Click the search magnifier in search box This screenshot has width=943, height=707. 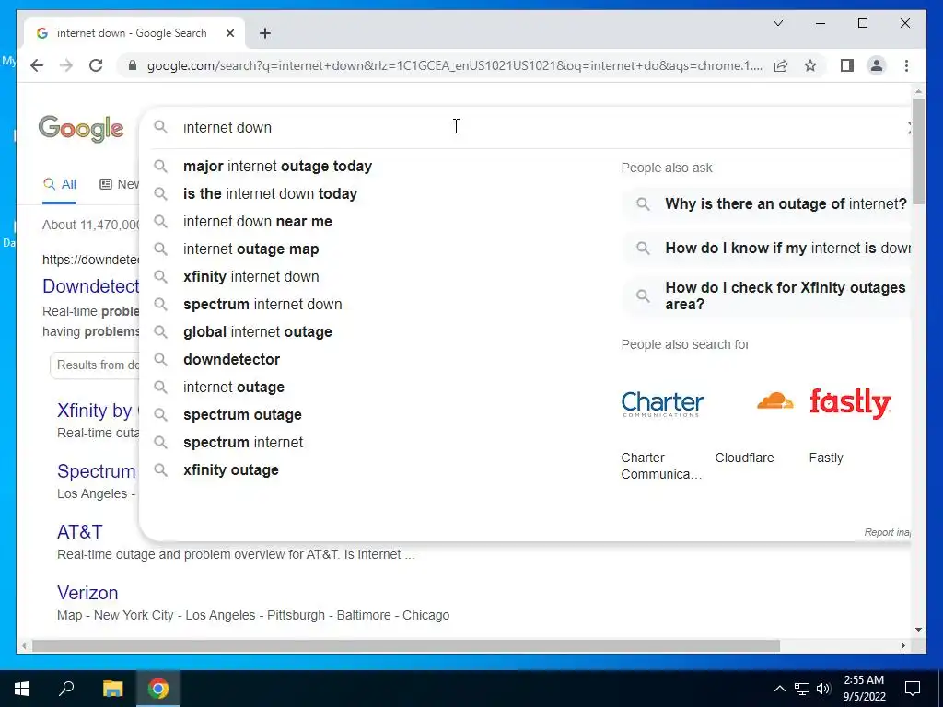click(160, 127)
